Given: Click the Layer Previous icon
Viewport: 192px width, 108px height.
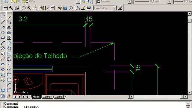Looking at the screenshot, I should tap(89, 1).
